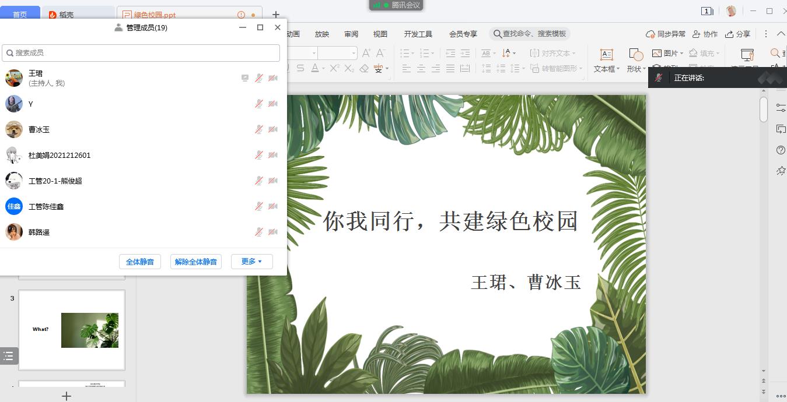Open the 审阅 ribbon tab
The image size is (787, 402).
coord(351,34)
